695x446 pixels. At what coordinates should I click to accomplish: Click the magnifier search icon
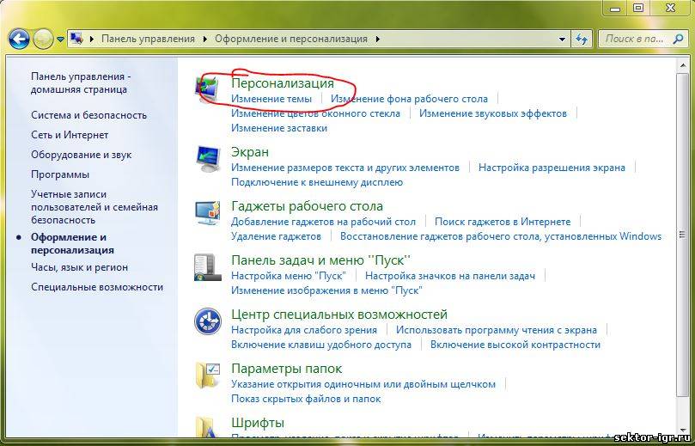pos(678,39)
